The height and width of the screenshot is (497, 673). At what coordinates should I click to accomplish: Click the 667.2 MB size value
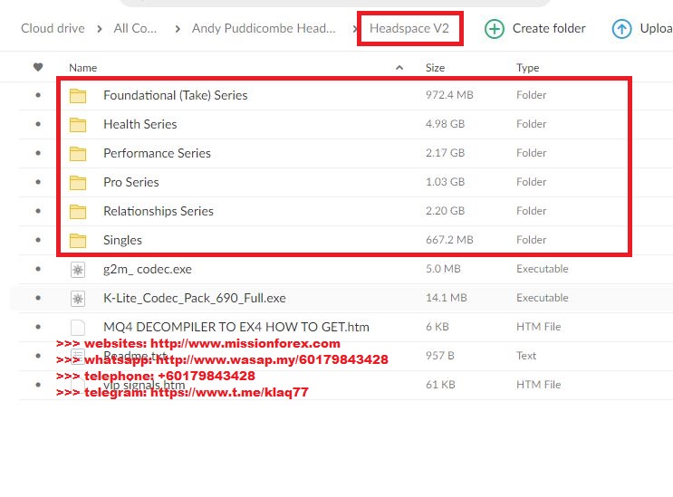point(449,240)
